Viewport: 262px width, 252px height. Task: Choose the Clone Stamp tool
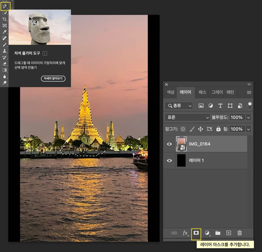tap(5, 51)
